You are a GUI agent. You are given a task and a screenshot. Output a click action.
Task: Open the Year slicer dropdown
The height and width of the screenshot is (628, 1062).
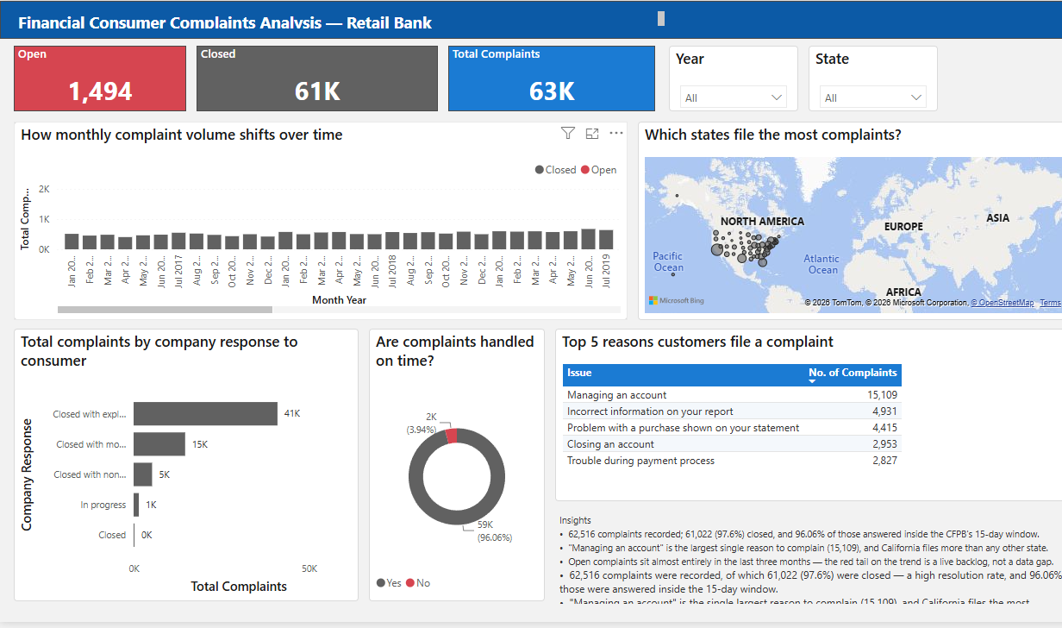(x=734, y=97)
